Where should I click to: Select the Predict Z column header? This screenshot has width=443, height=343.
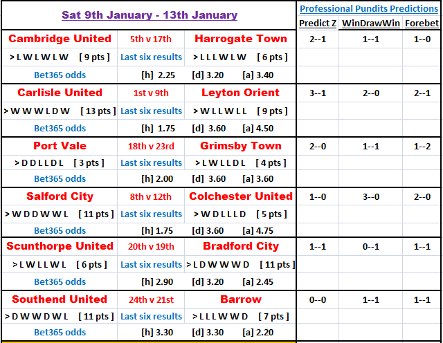click(318, 23)
